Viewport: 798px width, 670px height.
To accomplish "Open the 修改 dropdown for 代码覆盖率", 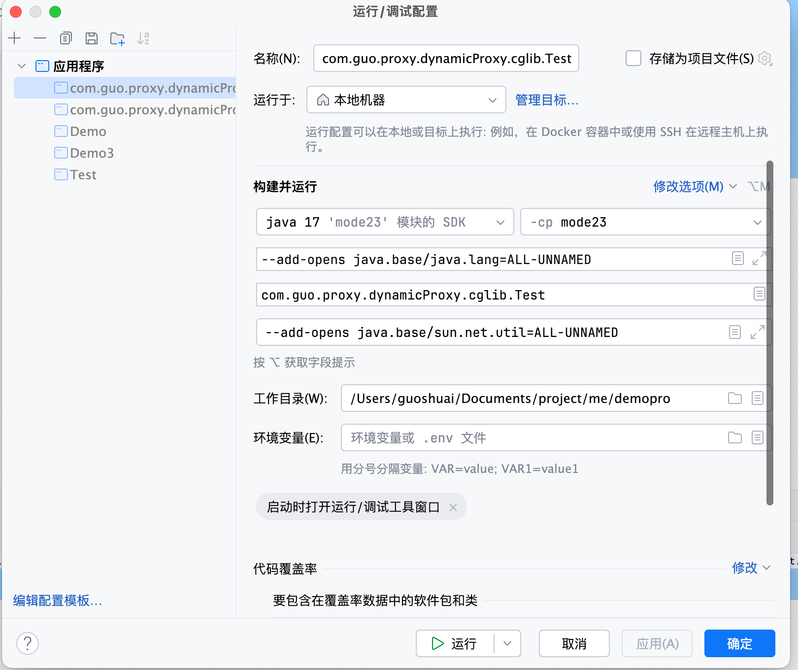I will coord(751,568).
